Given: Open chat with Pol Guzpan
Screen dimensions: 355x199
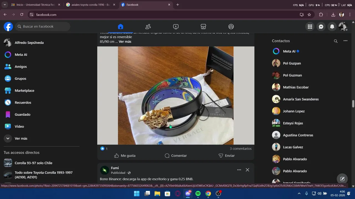Looking at the screenshot, I should 310,63.
